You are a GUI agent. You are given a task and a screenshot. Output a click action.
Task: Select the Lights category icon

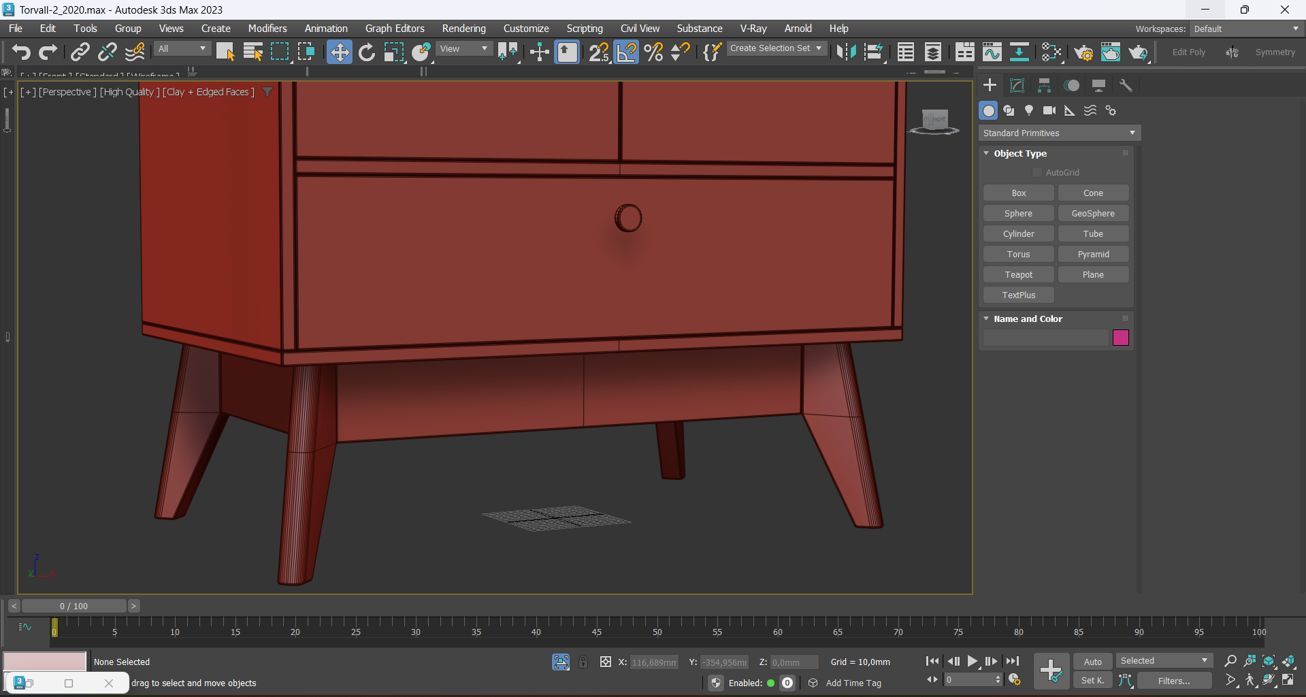(x=1029, y=110)
